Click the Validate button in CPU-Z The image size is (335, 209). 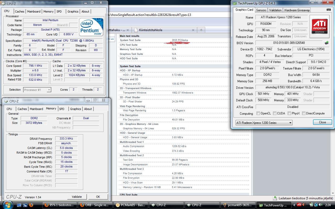tap(77, 197)
